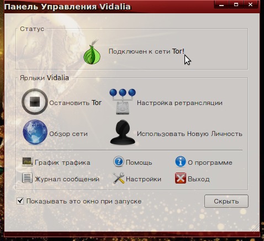The height and width of the screenshot is (241, 264).
Task: Select "Использовать Новую Личность" text
Action: (x=189, y=134)
